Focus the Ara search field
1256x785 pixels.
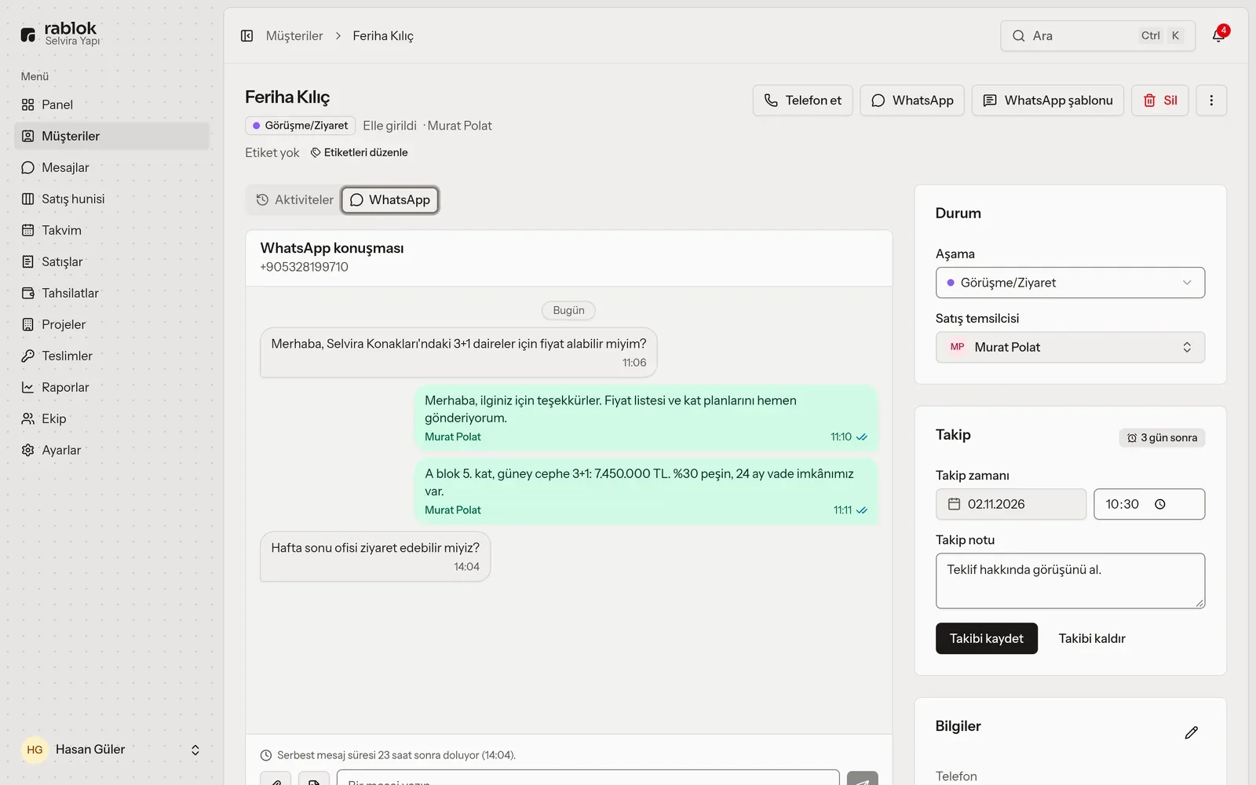(x=1097, y=36)
